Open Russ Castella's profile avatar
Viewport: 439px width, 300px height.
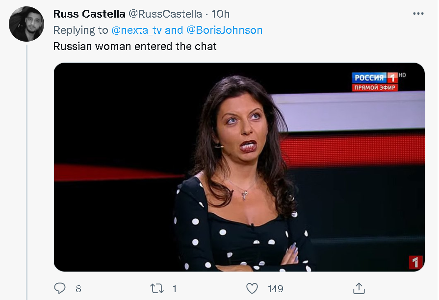pyautogui.click(x=26, y=24)
